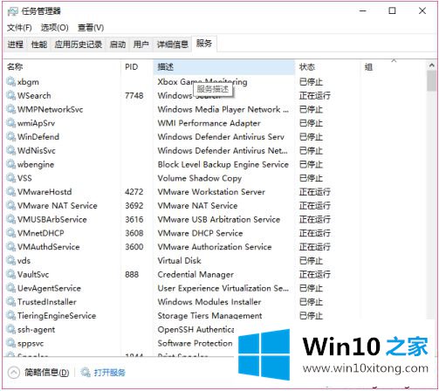Viewport: 439px width, 391px height.
Task: Click the VMwareHostd service gear icon
Action: 10,192
